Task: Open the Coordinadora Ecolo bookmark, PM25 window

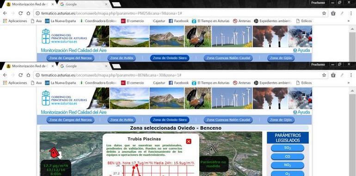Action: (98, 21)
